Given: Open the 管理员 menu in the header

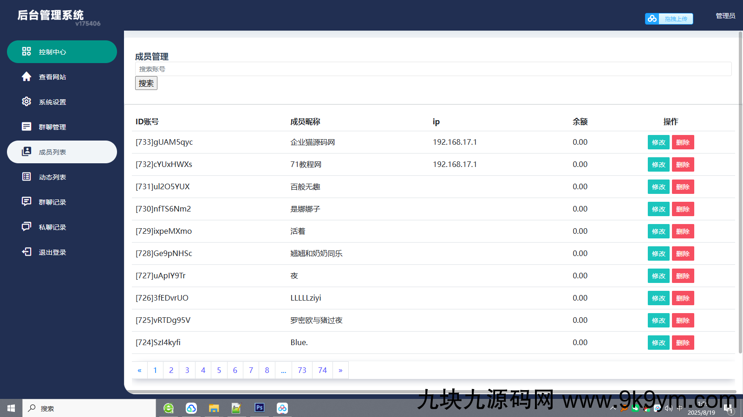Looking at the screenshot, I should 725,16.
